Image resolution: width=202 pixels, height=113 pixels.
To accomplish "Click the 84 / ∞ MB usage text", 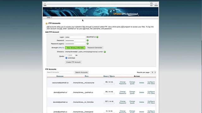I will (109, 92).
